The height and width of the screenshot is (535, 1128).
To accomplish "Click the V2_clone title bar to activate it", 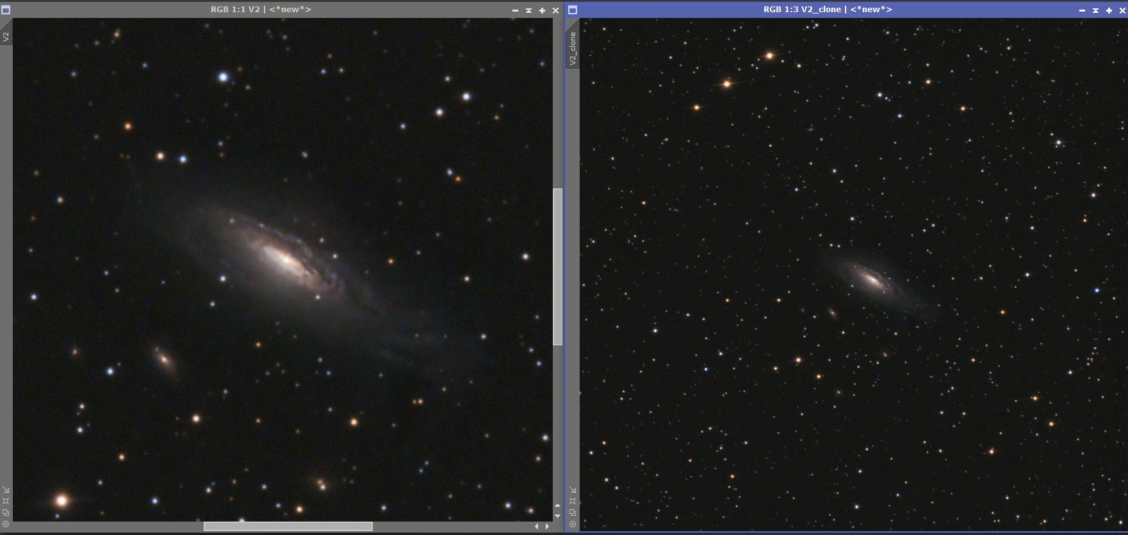I will tap(827, 10).
